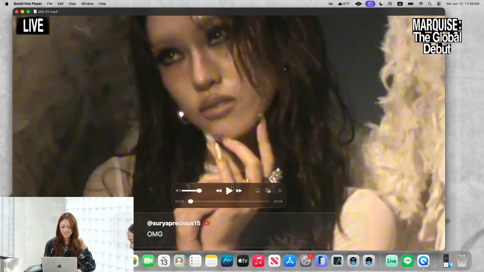The height and width of the screenshot is (272, 484).
Task: Open the input source A menu bar icon
Action: coord(400,4)
